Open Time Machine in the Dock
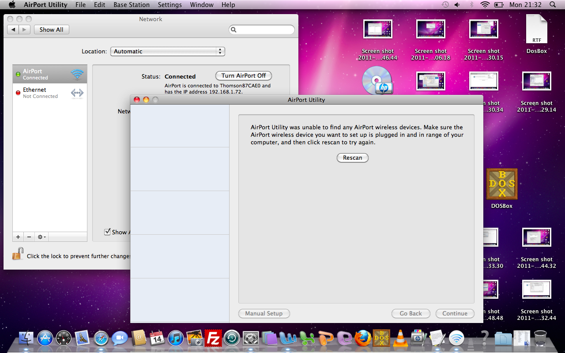The width and height of the screenshot is (565, 353). (232, 338)
